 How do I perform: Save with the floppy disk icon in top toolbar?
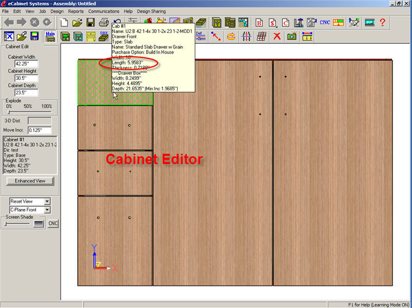pos(91,22)
